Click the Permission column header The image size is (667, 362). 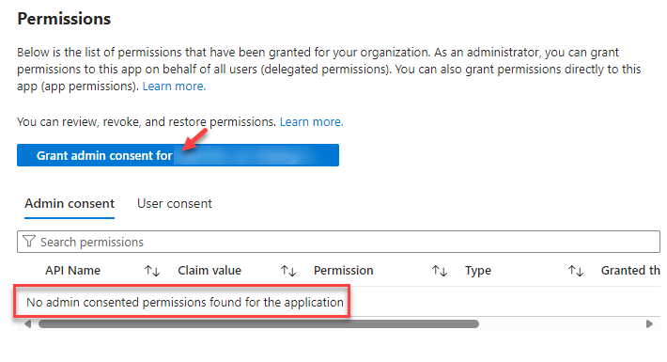point(343,271)
